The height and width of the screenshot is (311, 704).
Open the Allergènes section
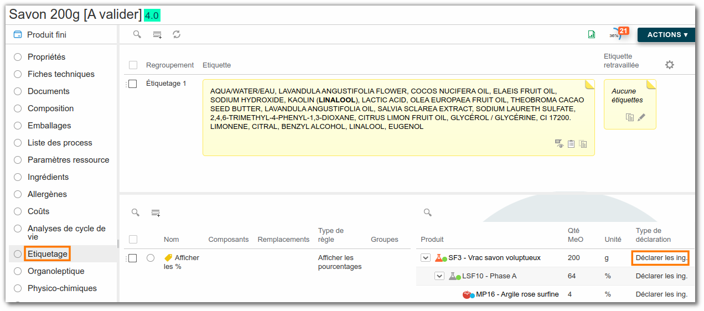pos(47,194)
